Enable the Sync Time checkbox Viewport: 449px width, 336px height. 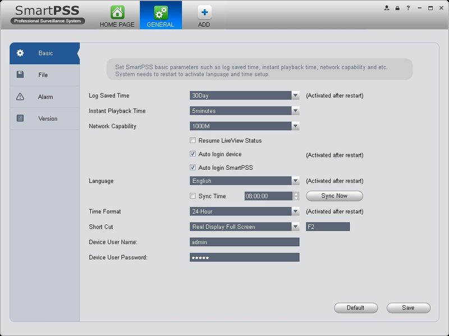tap(193, 195)
